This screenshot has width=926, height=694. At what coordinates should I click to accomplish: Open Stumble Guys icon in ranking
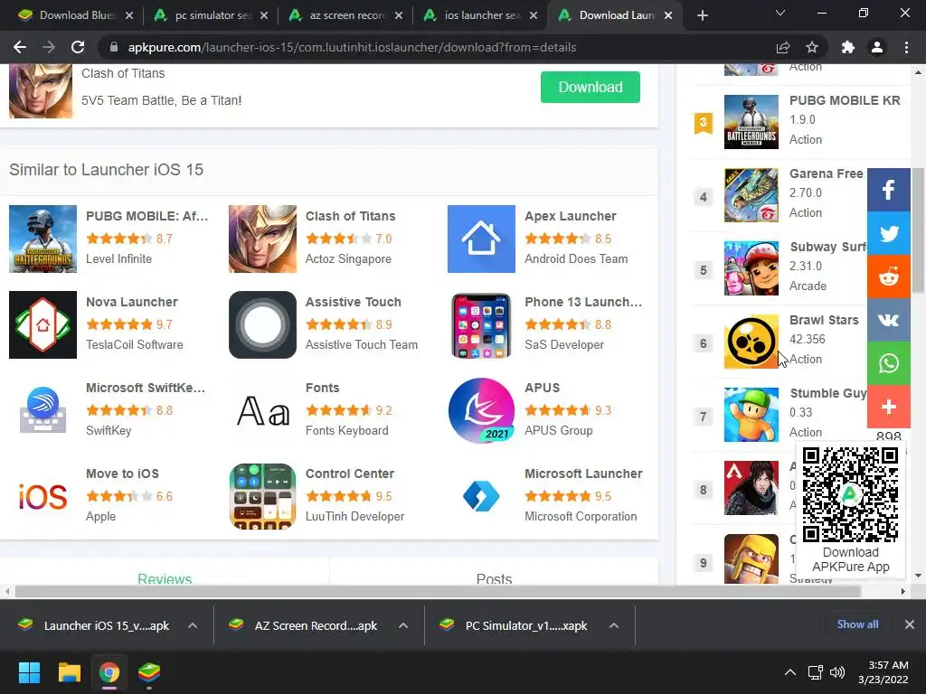point(751,414)
